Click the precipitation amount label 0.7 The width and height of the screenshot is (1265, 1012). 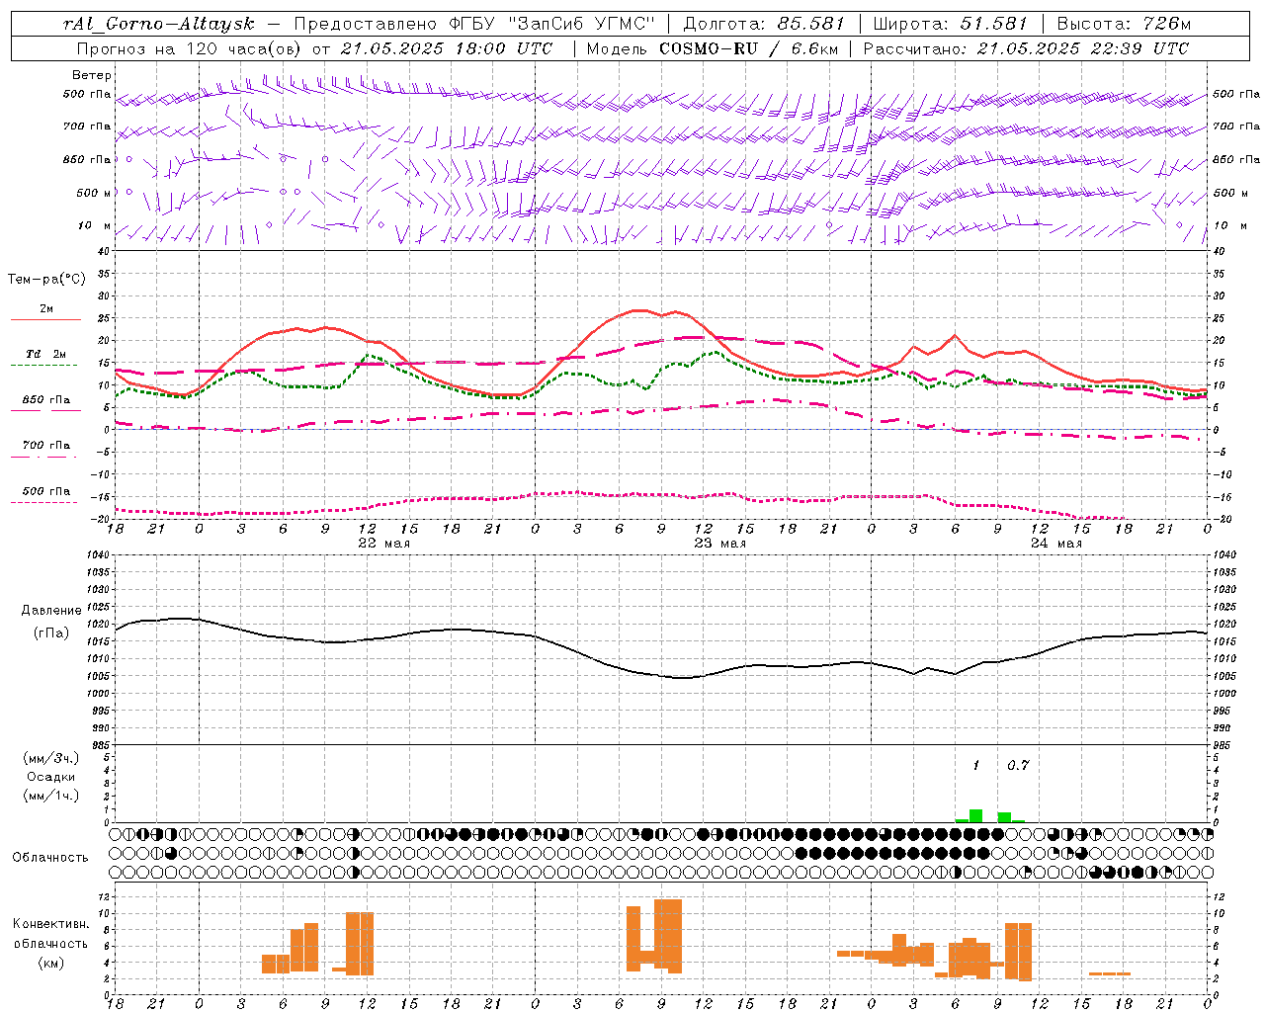point(1018,765)
